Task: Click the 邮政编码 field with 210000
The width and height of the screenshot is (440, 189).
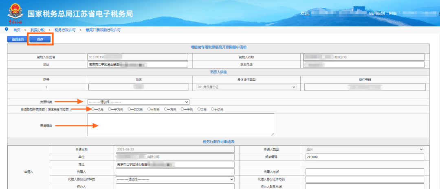Action: pos(365,157)
